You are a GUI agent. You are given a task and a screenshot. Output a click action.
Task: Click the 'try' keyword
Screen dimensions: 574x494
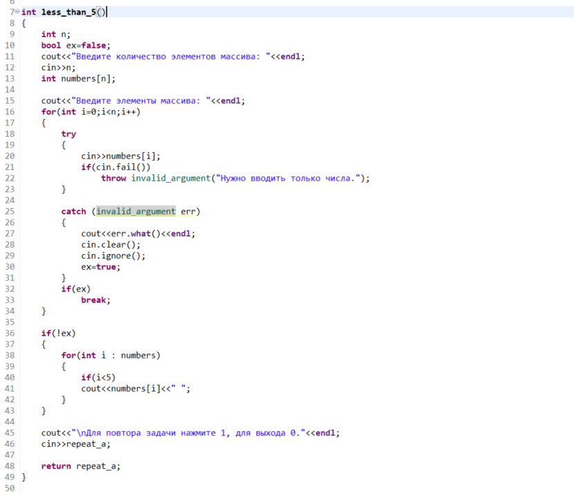pyautogui.click(x=69, y=134)
